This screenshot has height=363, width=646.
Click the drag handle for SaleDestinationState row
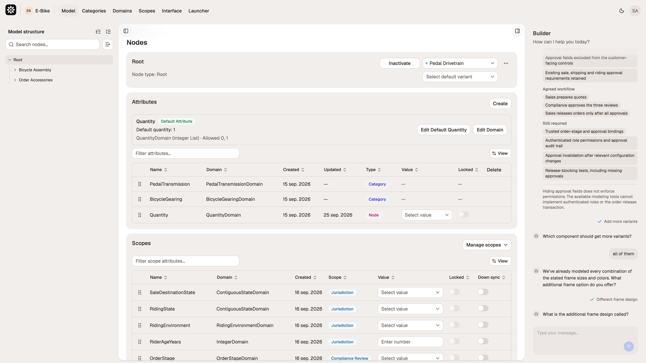139,293
